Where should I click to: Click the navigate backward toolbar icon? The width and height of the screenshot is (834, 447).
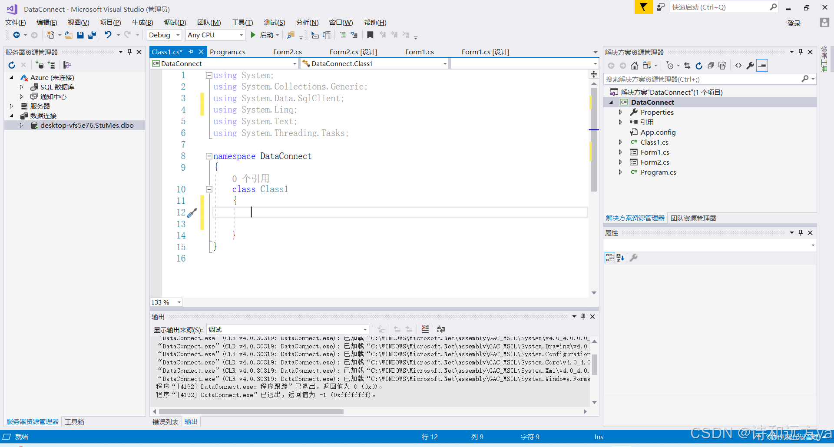point(16,35)
